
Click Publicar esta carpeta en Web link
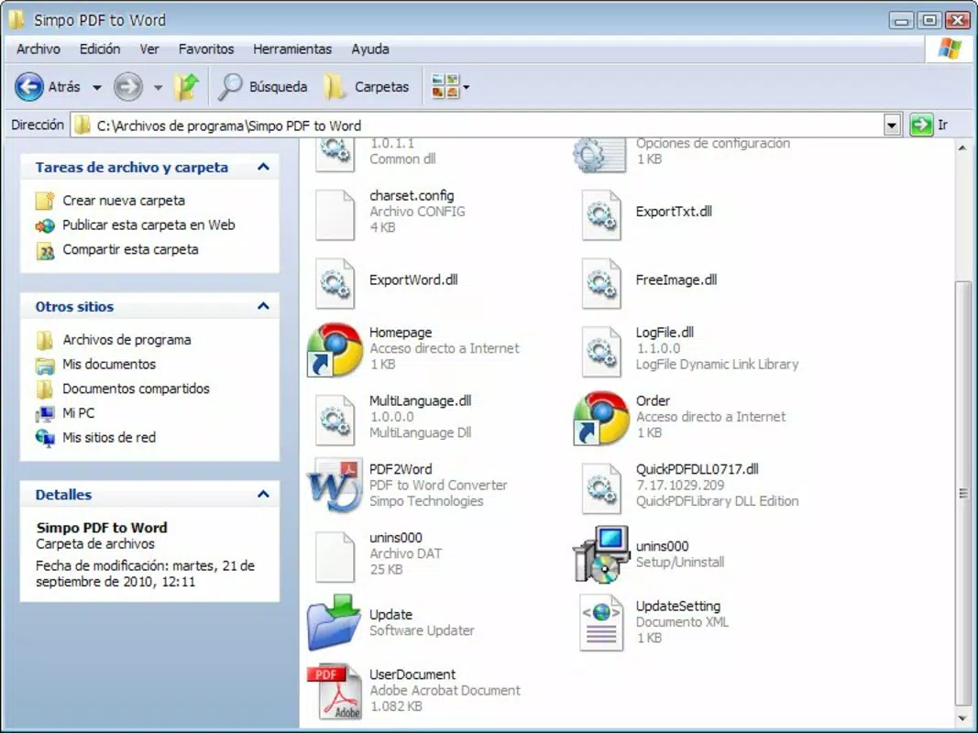coord(148,225)
